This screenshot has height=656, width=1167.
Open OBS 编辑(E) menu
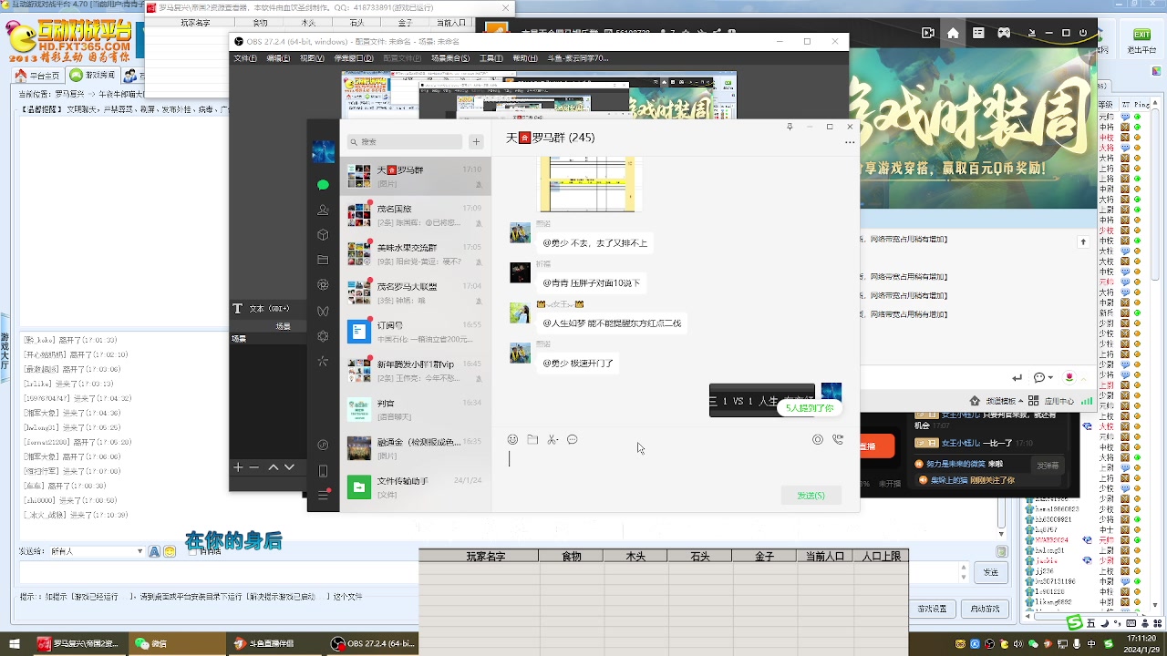click(278, 58)
